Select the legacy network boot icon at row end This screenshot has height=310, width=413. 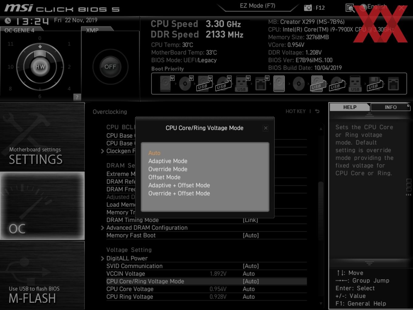coord(393,84)
